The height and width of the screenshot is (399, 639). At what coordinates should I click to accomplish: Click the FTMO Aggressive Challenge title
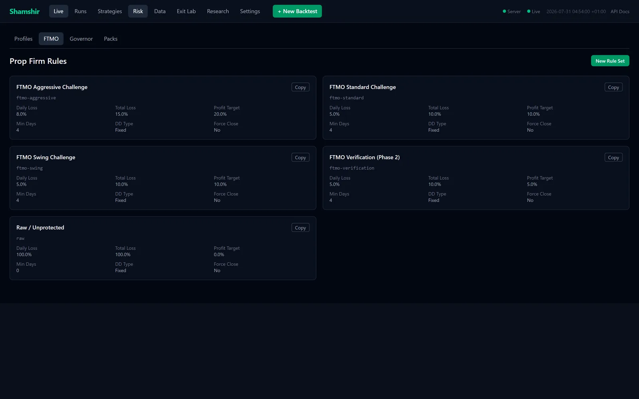click(52, 87)
